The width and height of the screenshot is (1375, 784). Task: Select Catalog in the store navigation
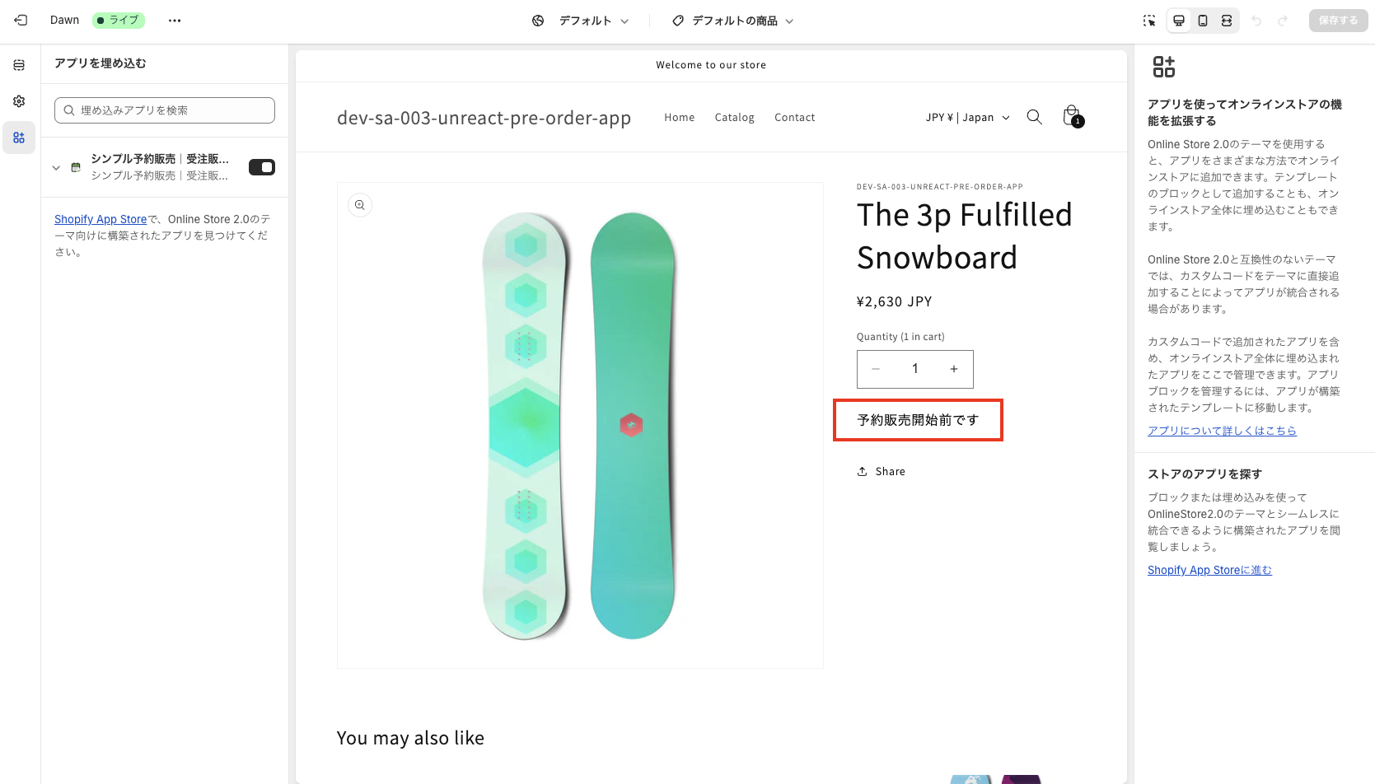pos(734,117)
